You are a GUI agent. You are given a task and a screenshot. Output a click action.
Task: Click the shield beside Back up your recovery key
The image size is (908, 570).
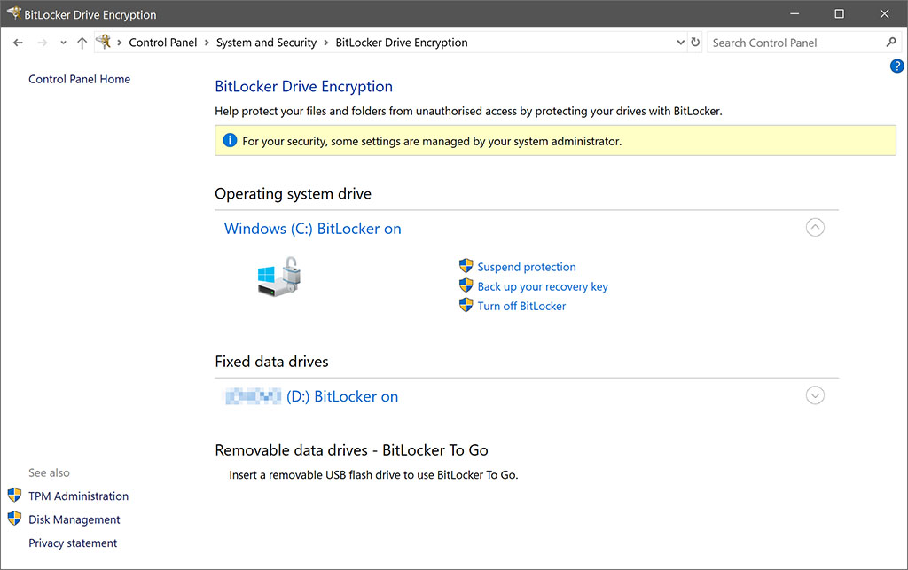pos(466,285)
